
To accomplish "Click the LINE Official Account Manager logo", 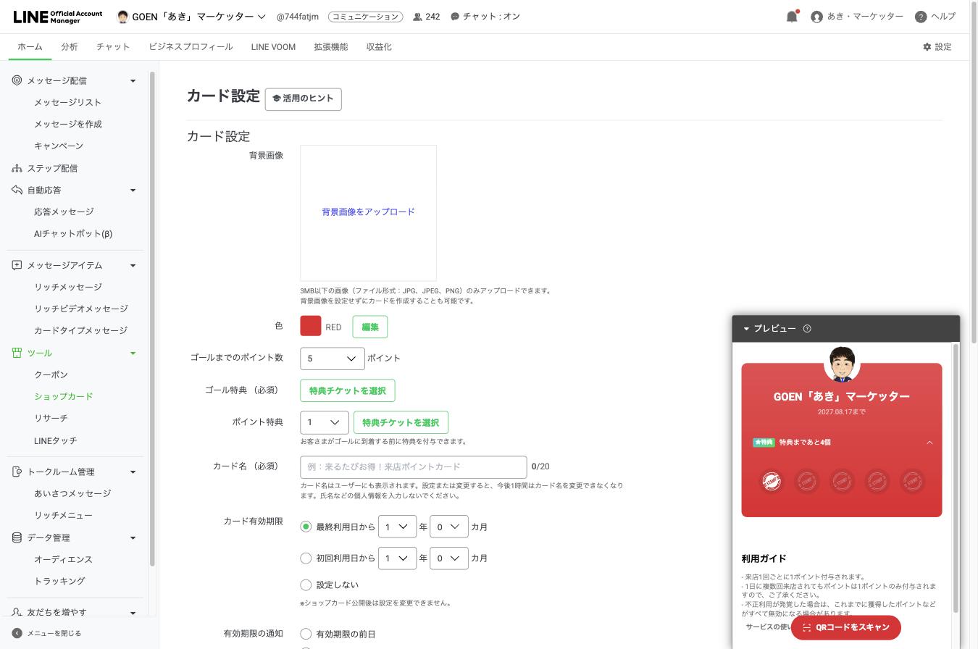I will pos(58,17).
